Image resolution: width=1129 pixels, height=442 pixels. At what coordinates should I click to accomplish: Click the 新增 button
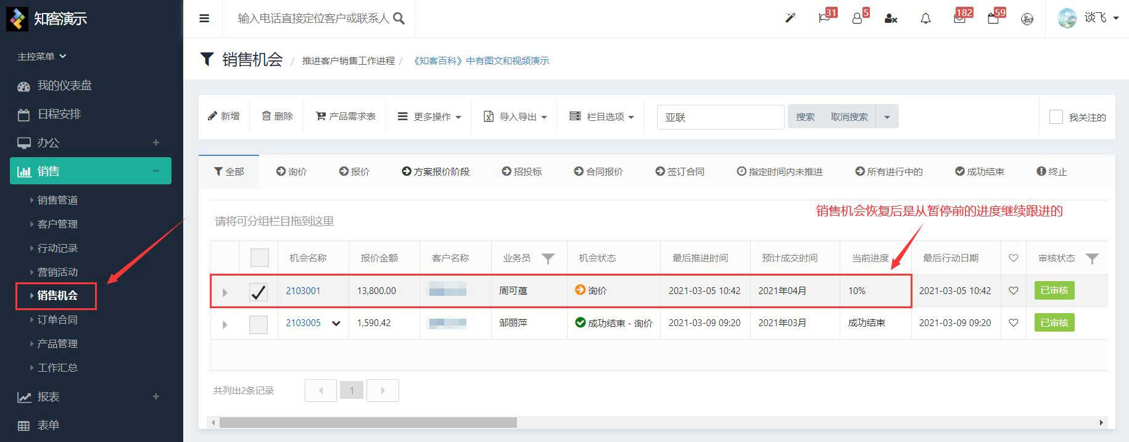[224, 116]
